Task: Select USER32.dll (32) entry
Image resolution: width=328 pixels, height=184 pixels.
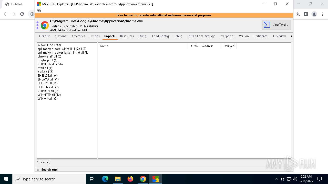Action: point(48,83)
